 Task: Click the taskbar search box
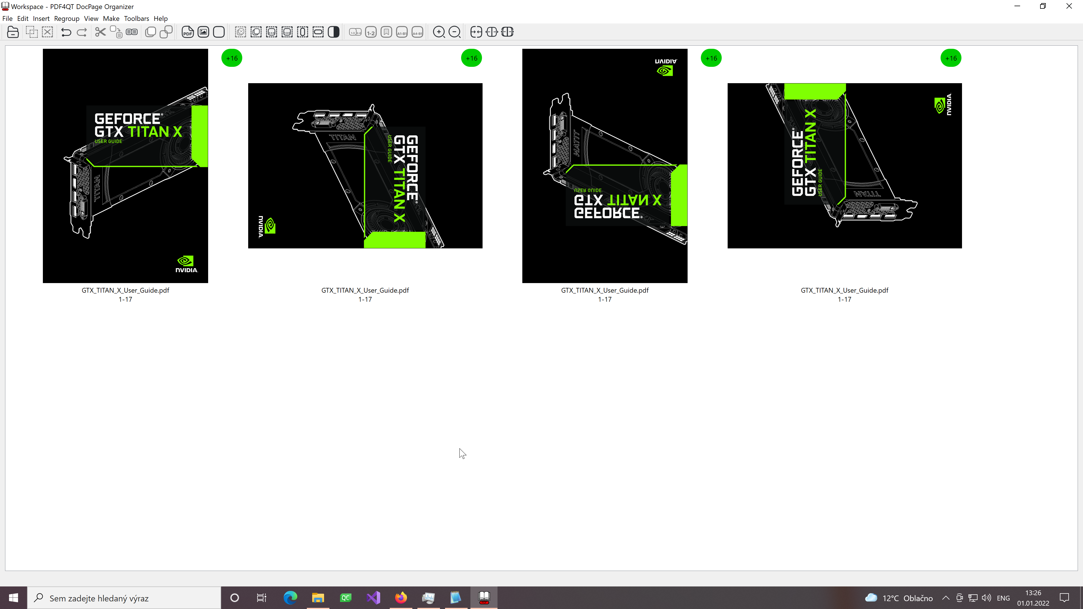124,598
